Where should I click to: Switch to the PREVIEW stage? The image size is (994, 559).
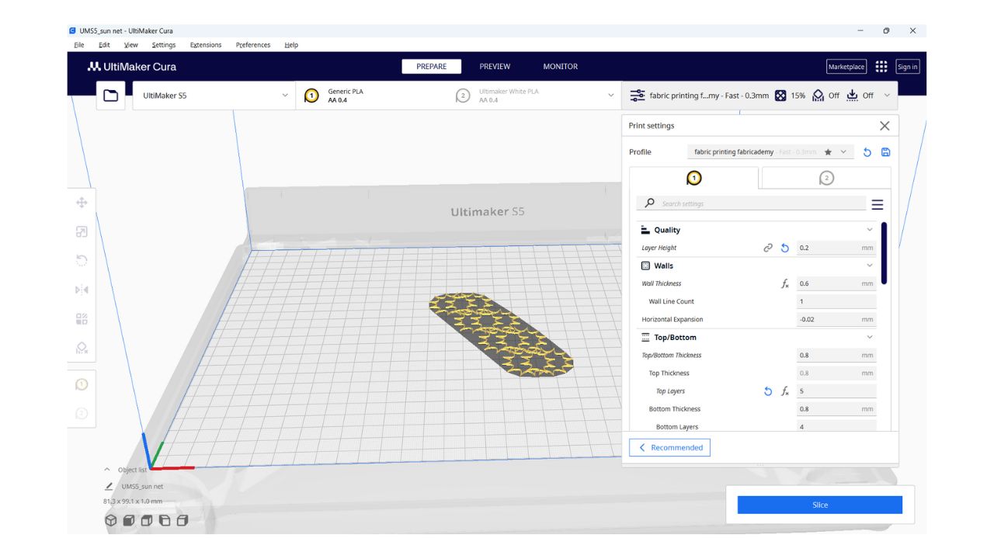[x=495, y=67]
